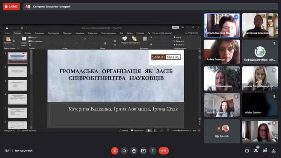Open the Конструктор ribbon tab
281x158 pixels.
click(53, 33)
